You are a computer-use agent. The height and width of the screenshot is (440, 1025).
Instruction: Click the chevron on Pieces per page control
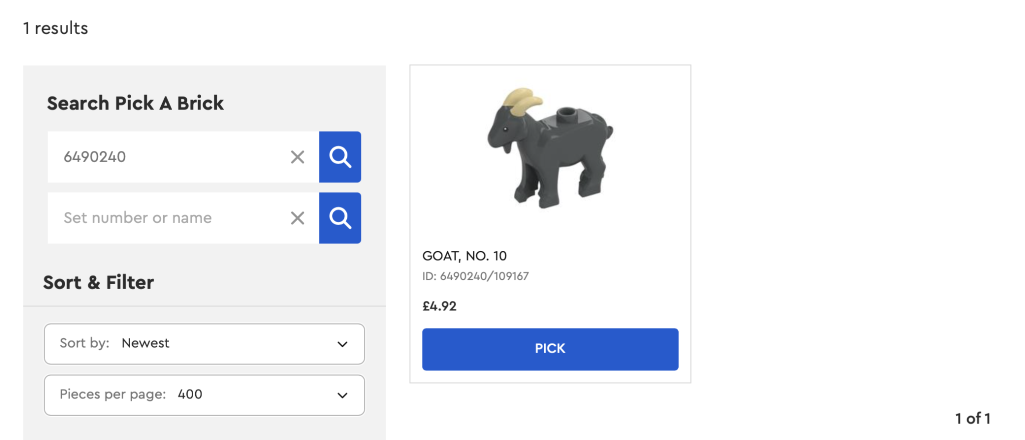point(342,395)
